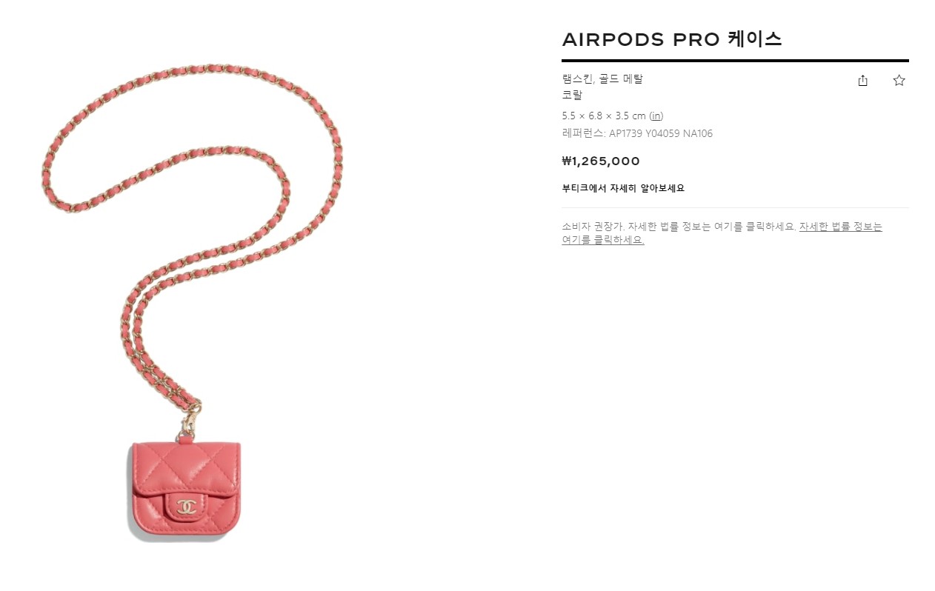
Task: Add product to wishlist with star icon
Action: (899, 81)
